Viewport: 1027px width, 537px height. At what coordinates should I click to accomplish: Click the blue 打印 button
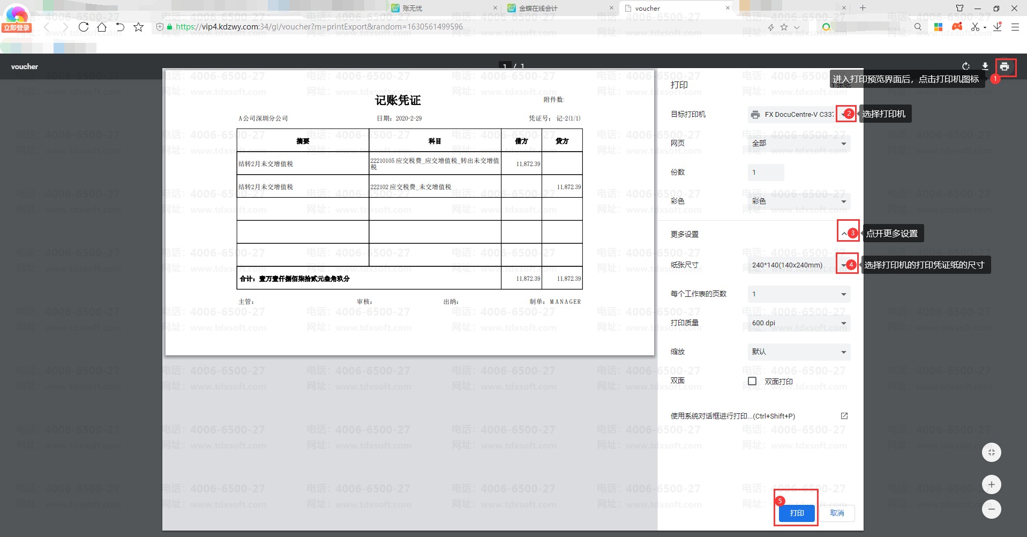pos(797,513)
